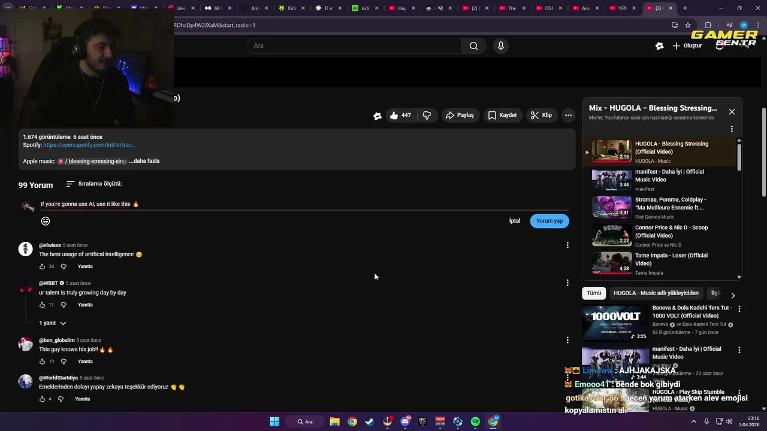Open Paylaş share dialog

pos(460,115)
